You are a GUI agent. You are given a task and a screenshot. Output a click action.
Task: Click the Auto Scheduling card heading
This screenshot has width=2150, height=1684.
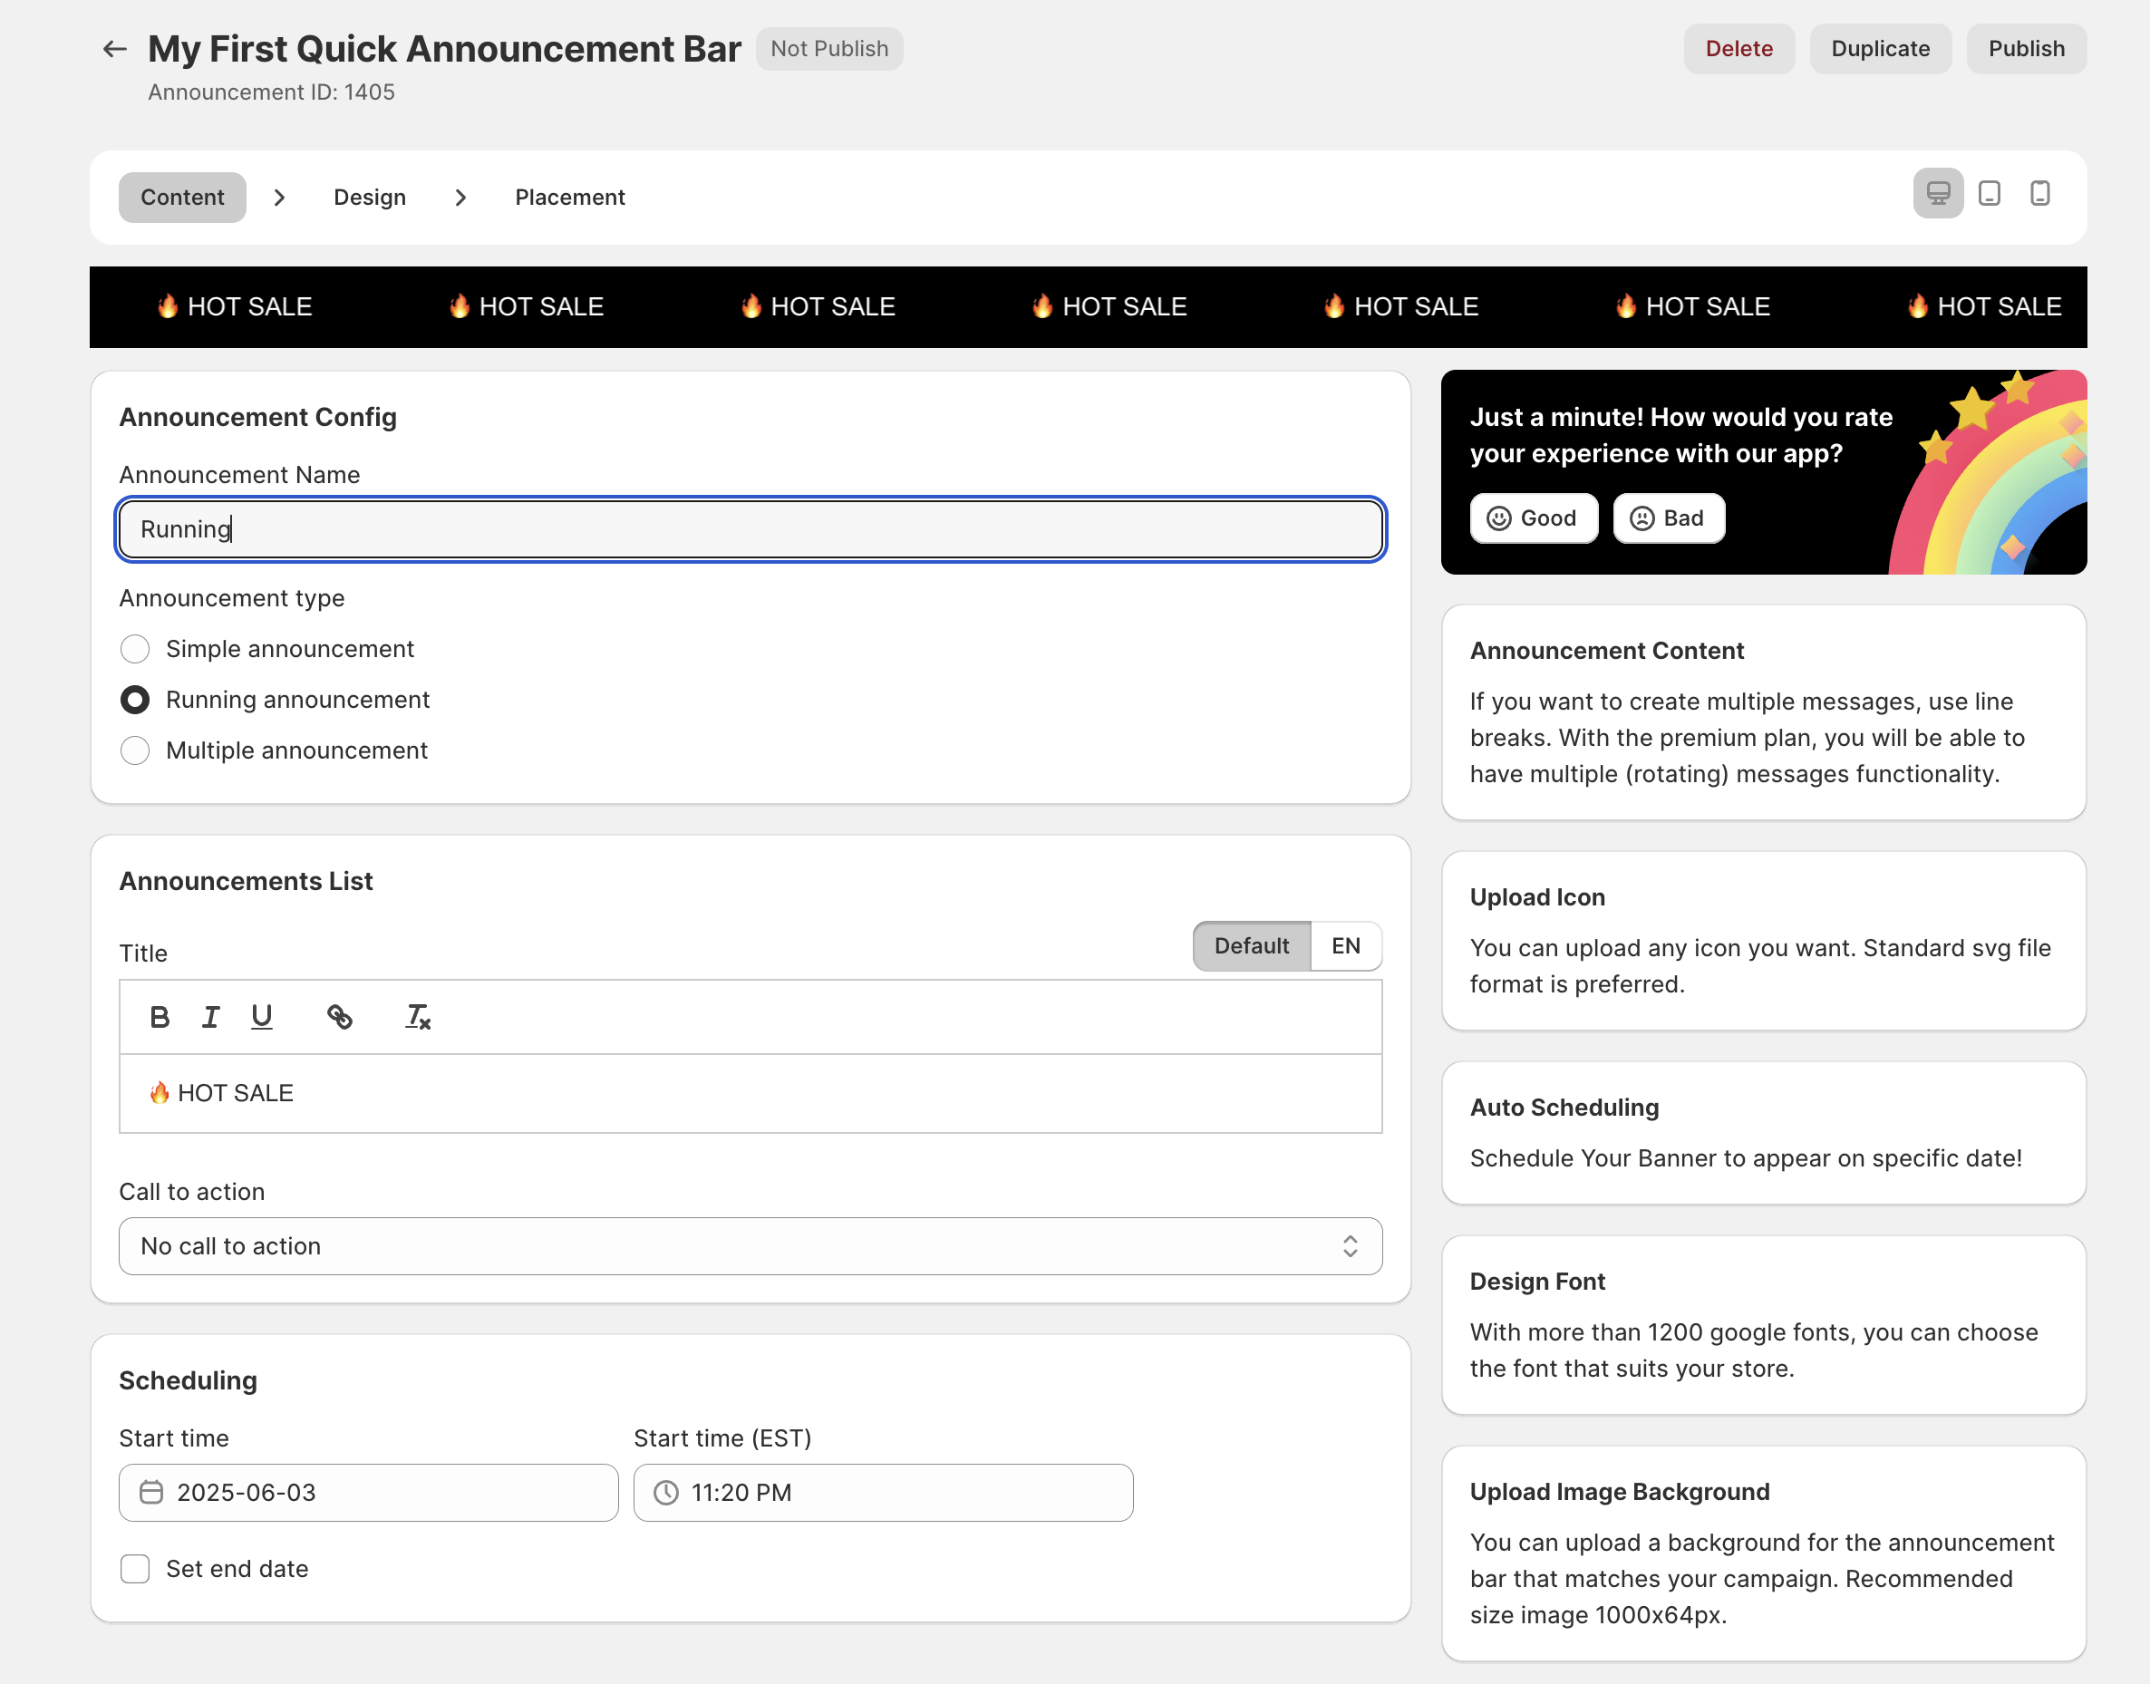1564,1108
